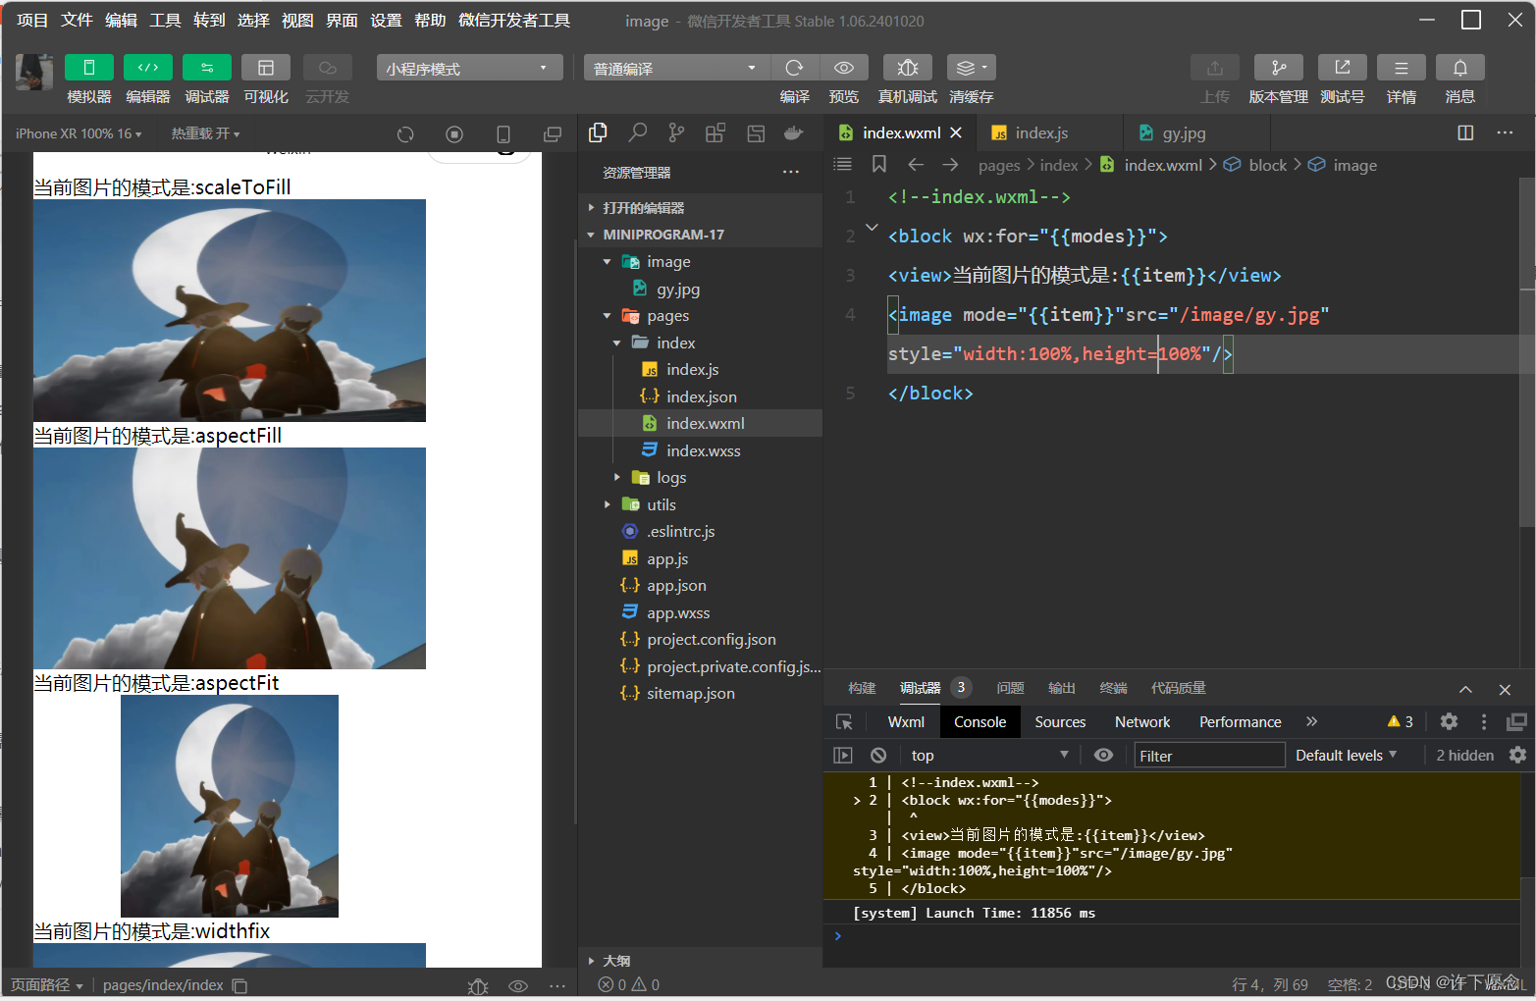
Task: Collapse the debugger panel with the chevron
Action: 1465,690
